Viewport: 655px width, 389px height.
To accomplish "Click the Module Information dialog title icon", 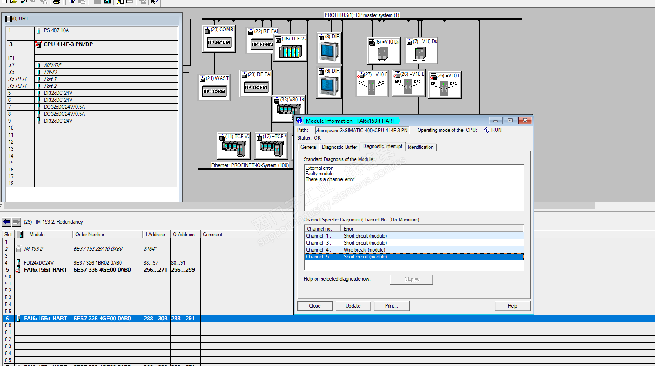I will click(x=300, y=121).
